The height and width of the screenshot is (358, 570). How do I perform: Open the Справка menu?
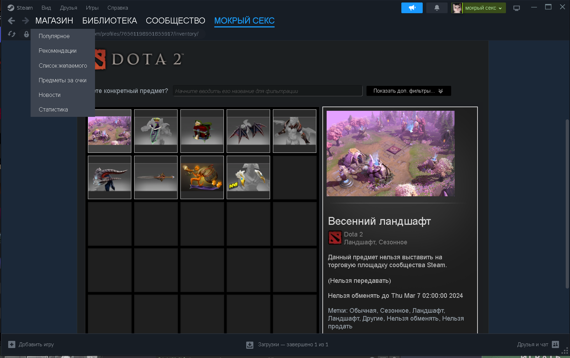point(118,8)
